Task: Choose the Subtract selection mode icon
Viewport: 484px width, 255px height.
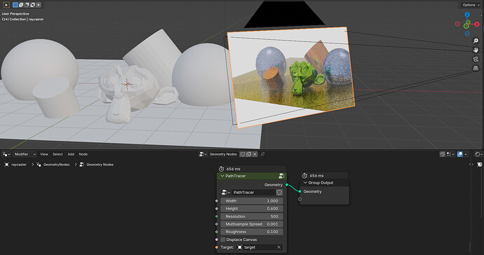Action: point(27,5)
